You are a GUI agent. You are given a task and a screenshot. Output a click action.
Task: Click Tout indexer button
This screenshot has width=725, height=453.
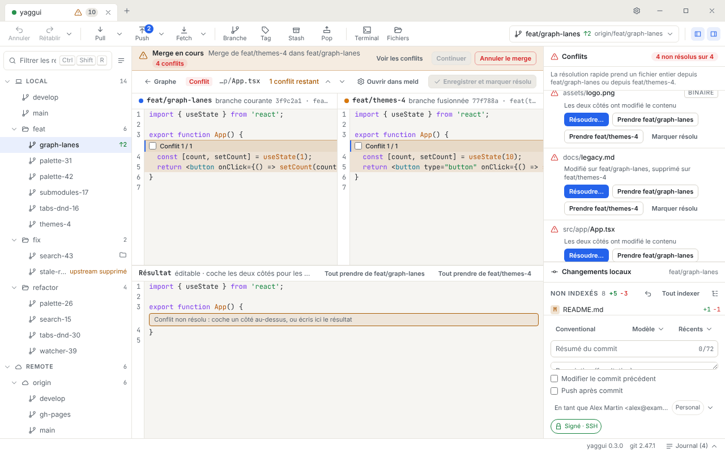click(x=681, y=293)
